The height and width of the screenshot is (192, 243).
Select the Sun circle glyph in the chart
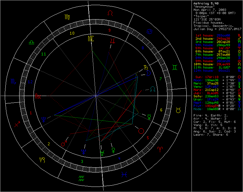[x=141, y=131]
